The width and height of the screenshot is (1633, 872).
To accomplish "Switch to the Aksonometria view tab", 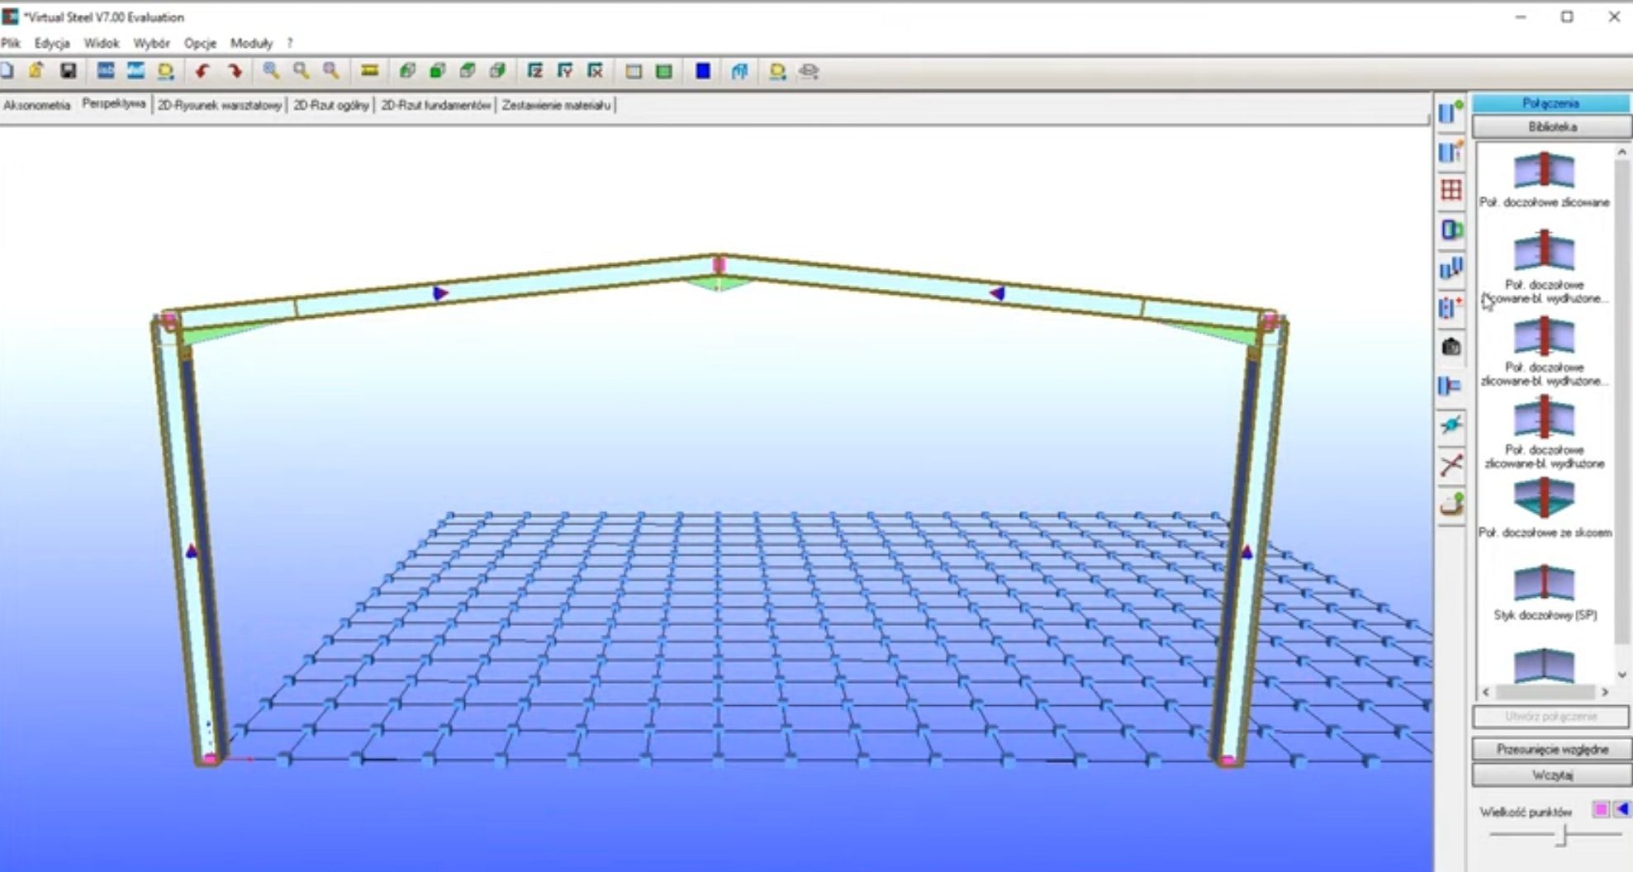I will [37, 105].
